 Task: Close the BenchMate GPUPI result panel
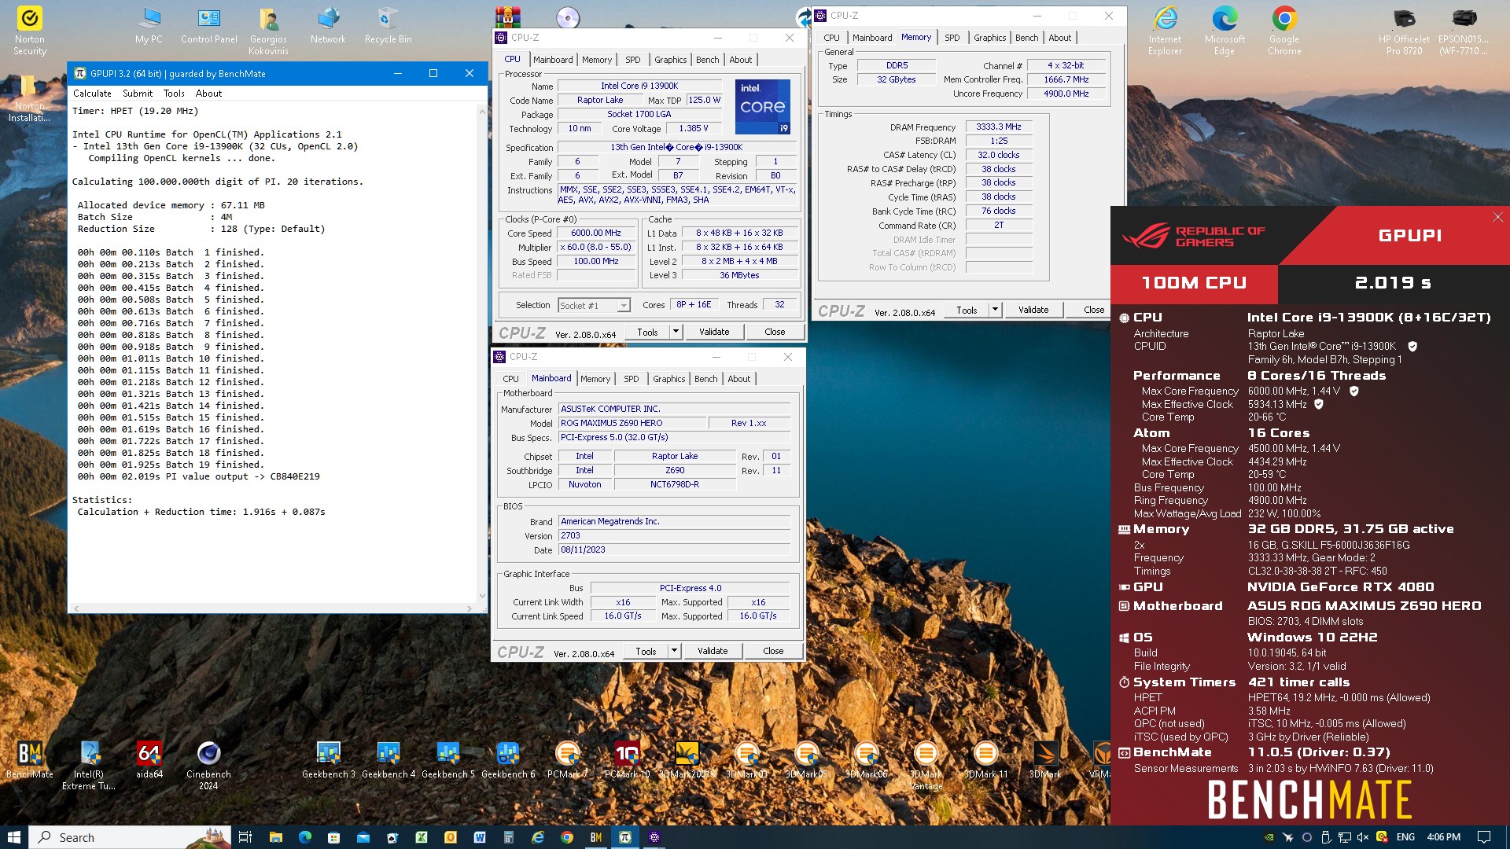pos(1497,218)
